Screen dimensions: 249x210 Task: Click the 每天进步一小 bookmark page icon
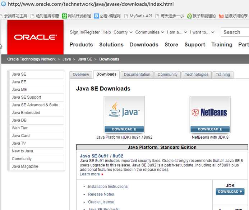[x=157, y=16]
